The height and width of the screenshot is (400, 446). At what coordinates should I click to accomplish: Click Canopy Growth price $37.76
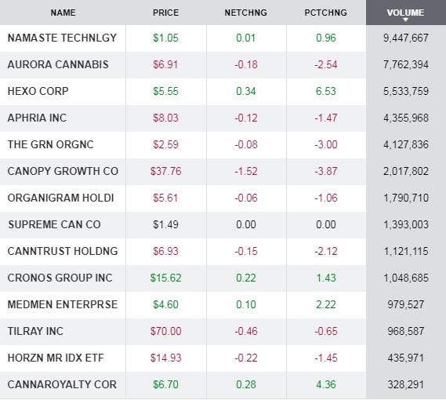click(x=166, y=171)
